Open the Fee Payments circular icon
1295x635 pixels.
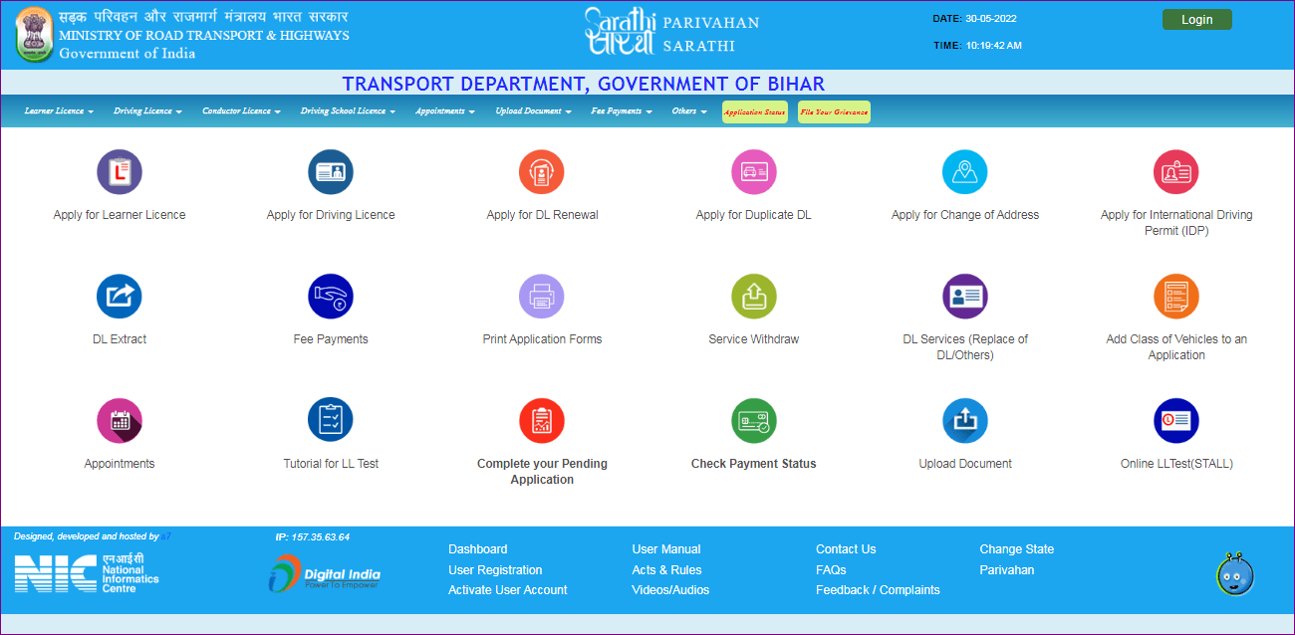click(x=331, y=297)
